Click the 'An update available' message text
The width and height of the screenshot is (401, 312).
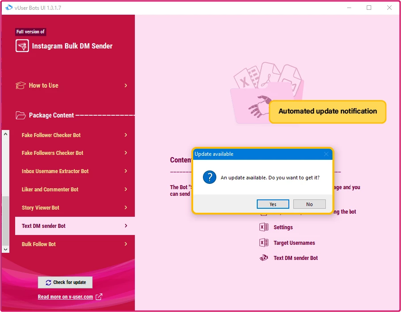[x=270, y=178]
